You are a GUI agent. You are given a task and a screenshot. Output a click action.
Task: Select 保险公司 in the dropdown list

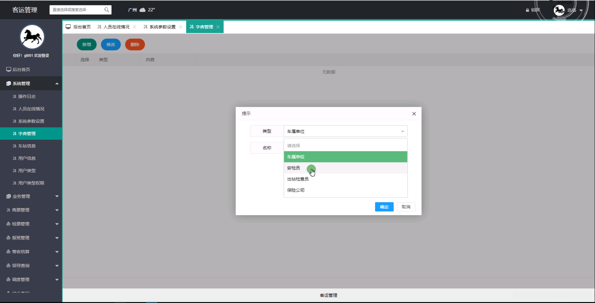point(346,190)
